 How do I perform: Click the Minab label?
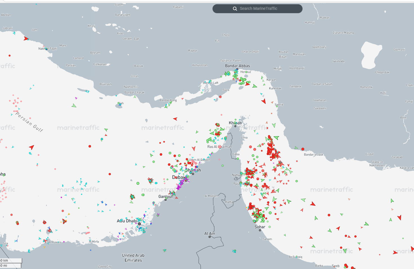(x=278, y=69)
